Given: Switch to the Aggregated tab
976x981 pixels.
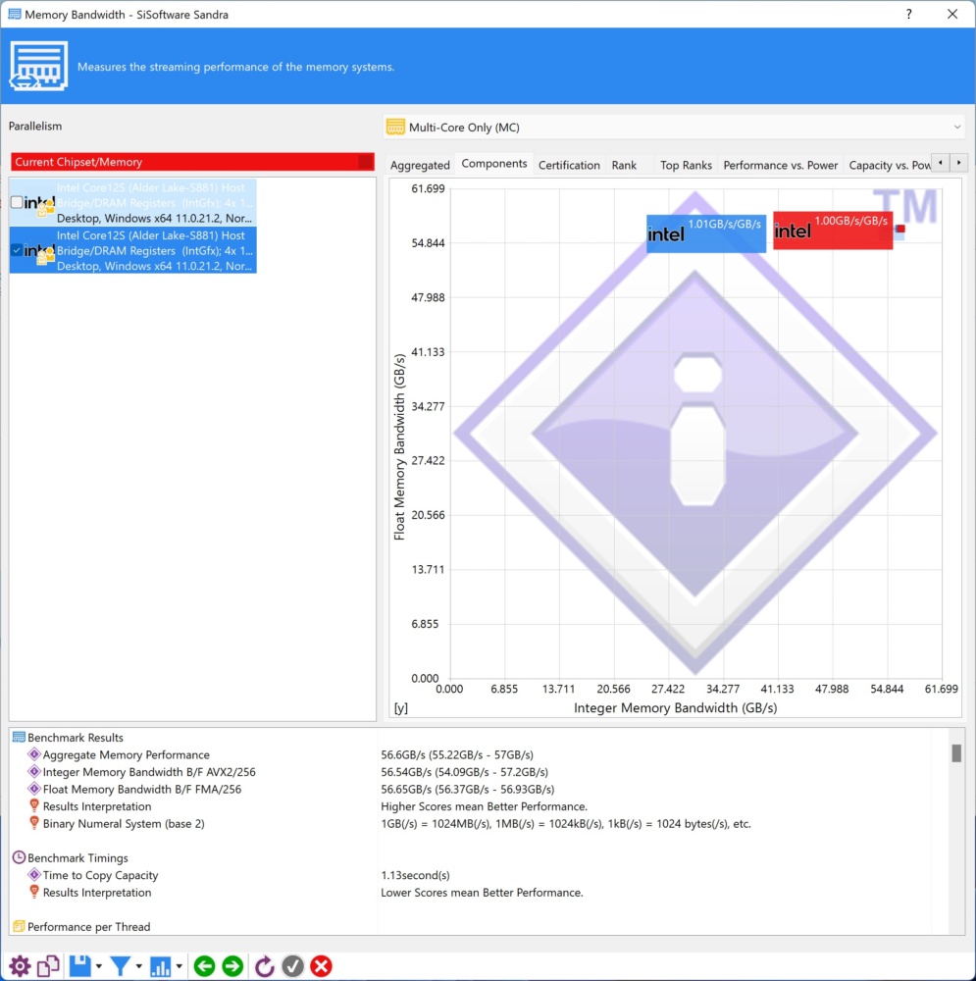Looking at the screenshot, I should (x=420, y=165).
